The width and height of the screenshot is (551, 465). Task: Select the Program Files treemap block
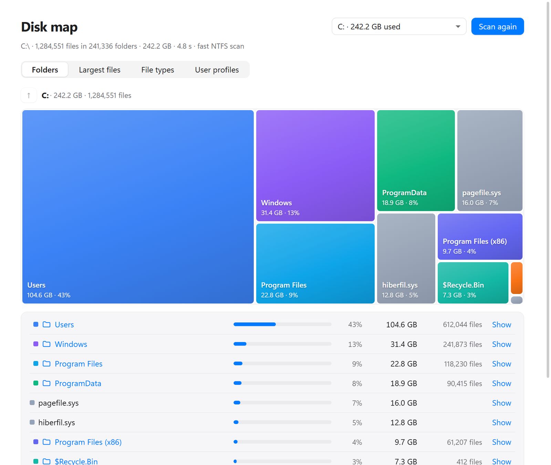[315, 264]
